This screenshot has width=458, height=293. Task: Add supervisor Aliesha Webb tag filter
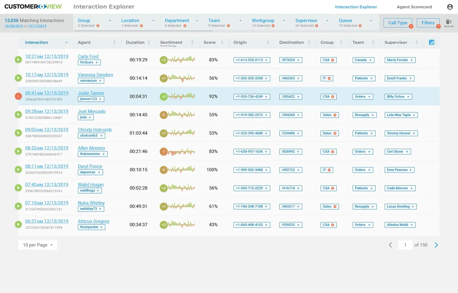pos(400,225)
